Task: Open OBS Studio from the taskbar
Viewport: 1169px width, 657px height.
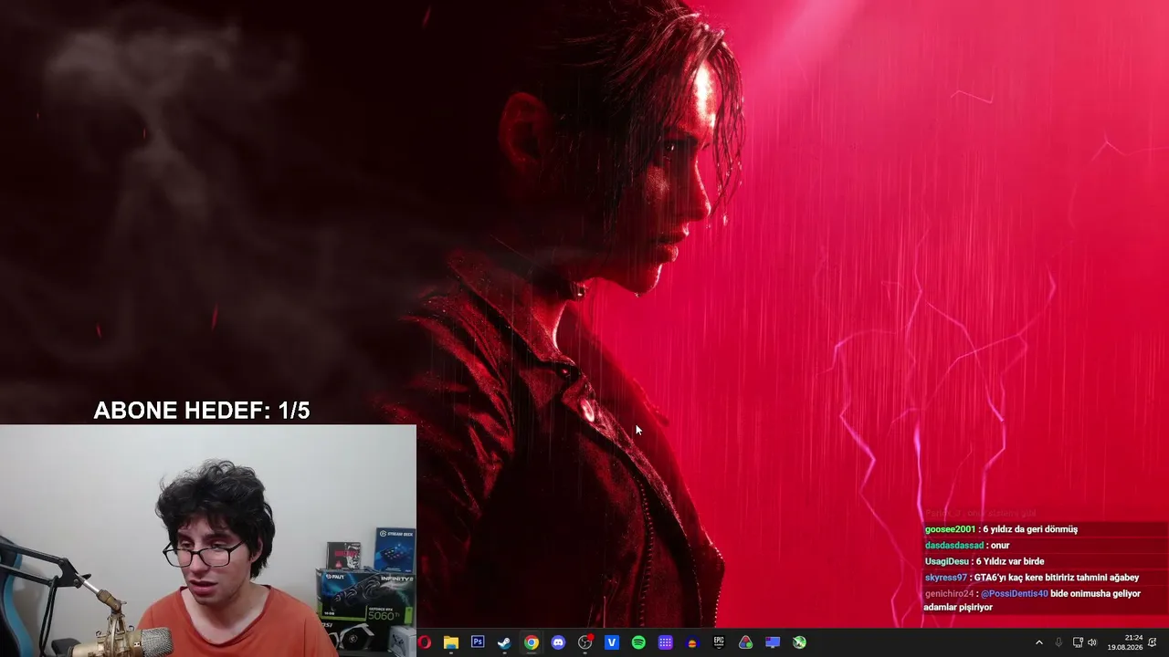Action: point(585,642)
